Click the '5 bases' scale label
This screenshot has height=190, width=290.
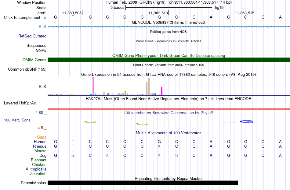click(118, 8)
